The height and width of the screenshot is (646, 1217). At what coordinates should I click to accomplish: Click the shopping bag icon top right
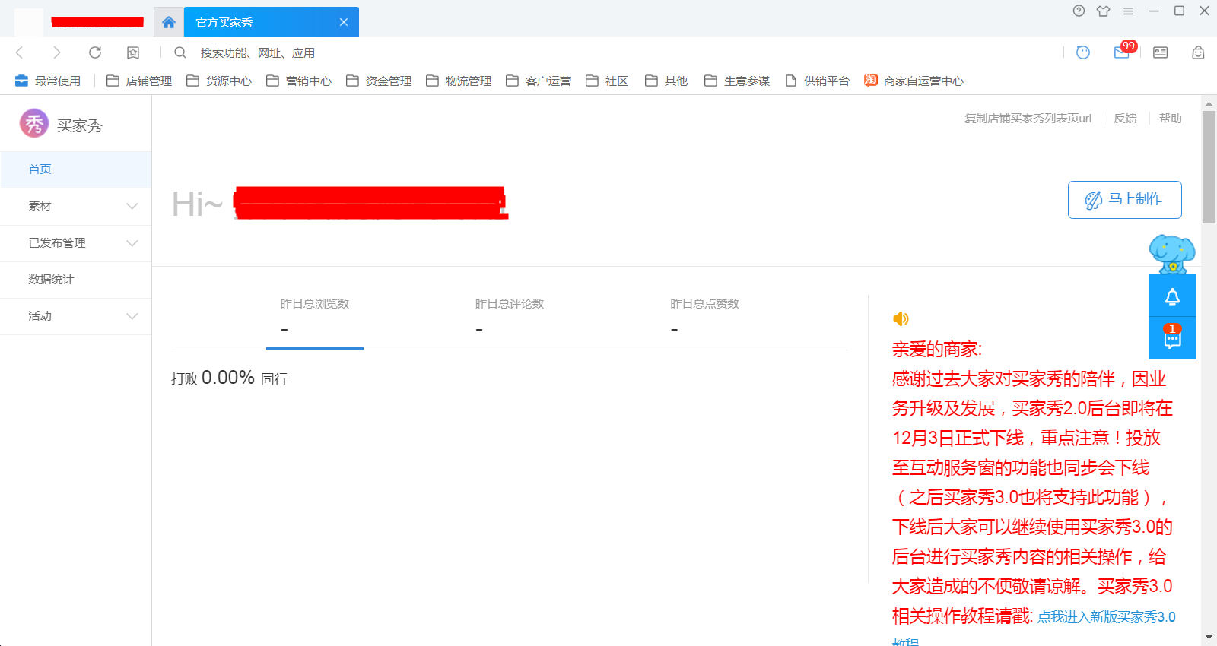[x=1198, y=52]
